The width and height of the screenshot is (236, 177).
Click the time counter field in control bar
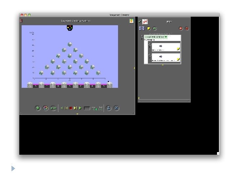[x=87, y=108]
